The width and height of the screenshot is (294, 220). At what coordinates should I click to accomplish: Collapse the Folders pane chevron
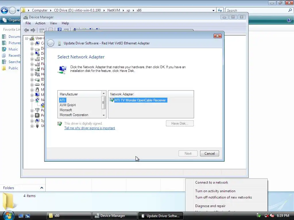coord(42,188)
